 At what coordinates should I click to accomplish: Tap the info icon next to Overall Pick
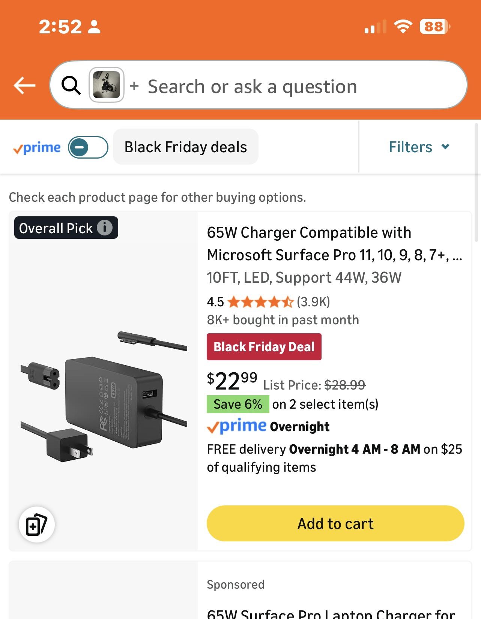(106, 227)
